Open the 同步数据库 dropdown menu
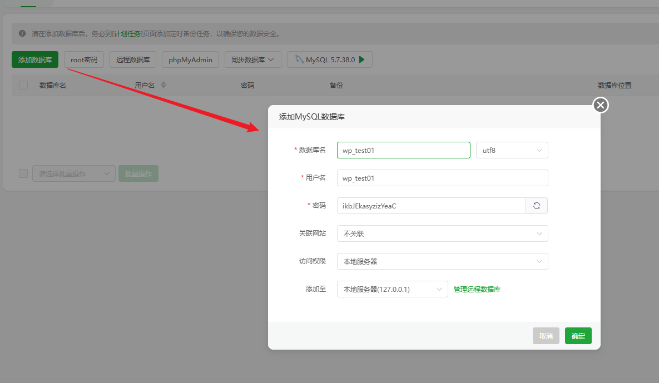Viewport: 659px width, 383px height. (x=252, y=59)
